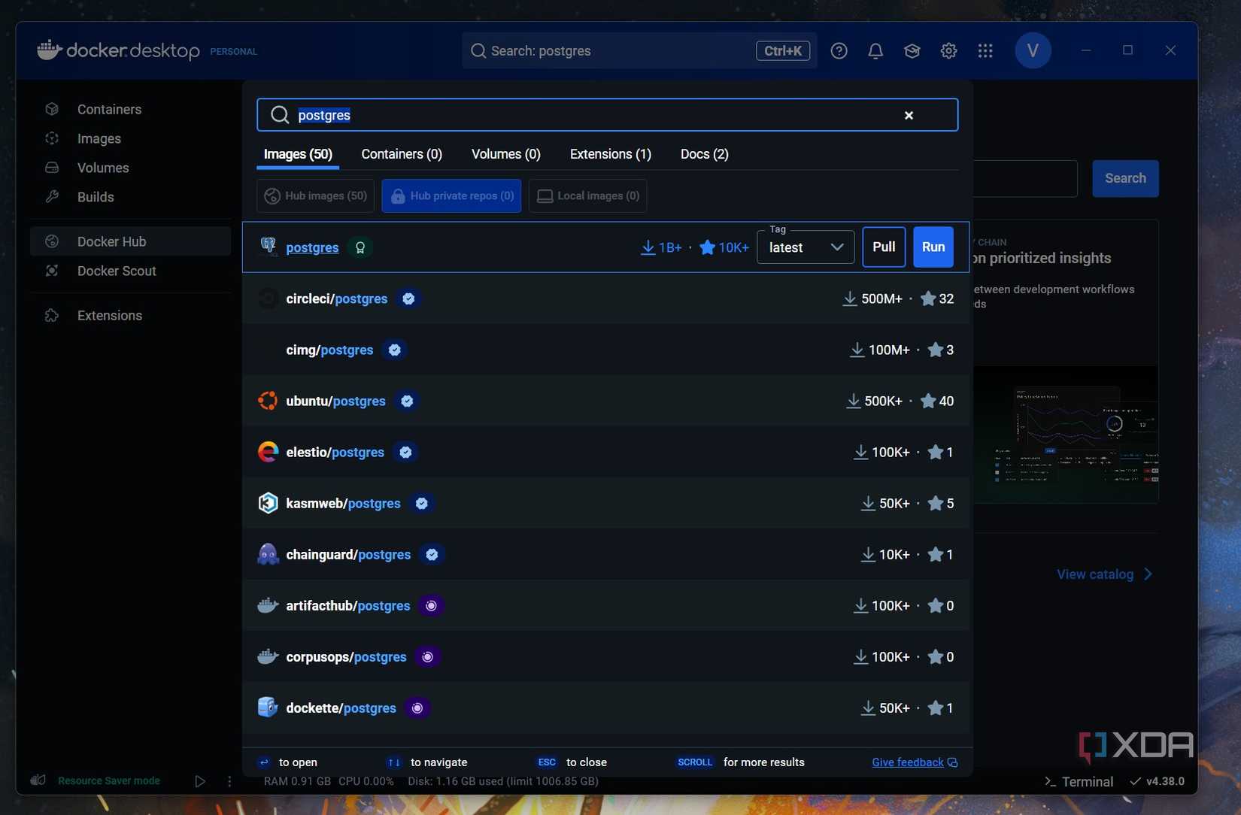Click the v4.38.0 version indicator

tap(1158, 781)
